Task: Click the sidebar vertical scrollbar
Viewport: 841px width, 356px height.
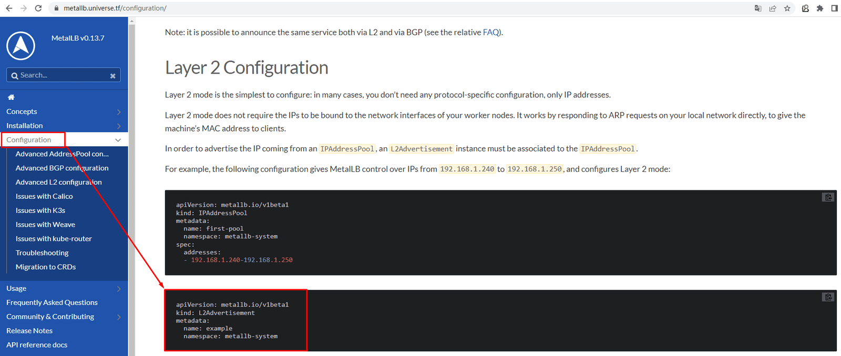Action: (132, 189)
